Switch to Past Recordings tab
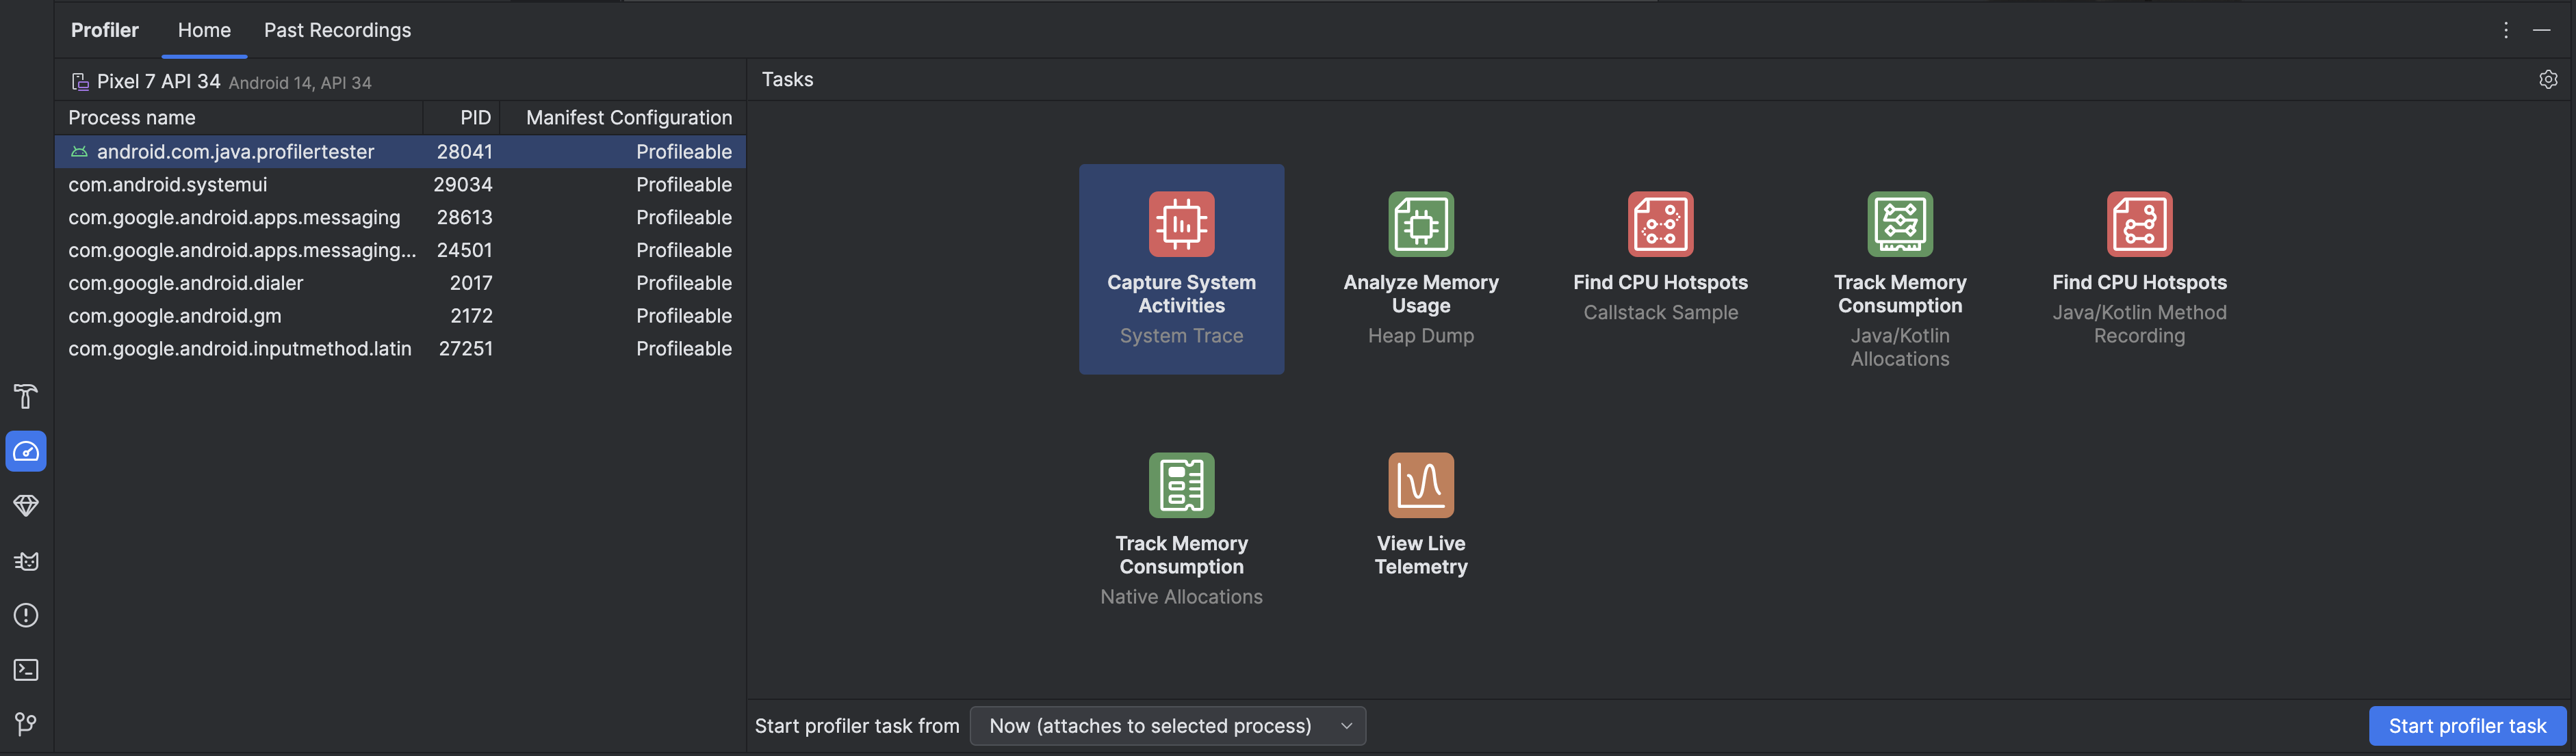The image size is (2576, 756). (x=337, y=29)
